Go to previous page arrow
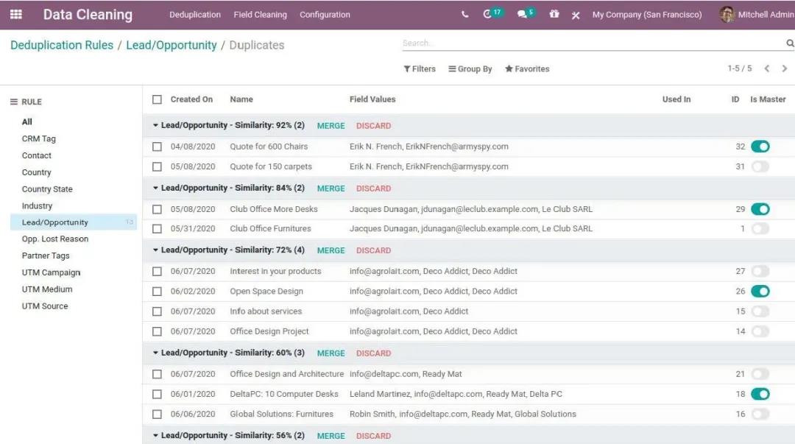This screenshot has width=795, height=444. click(x=767, y=68)
